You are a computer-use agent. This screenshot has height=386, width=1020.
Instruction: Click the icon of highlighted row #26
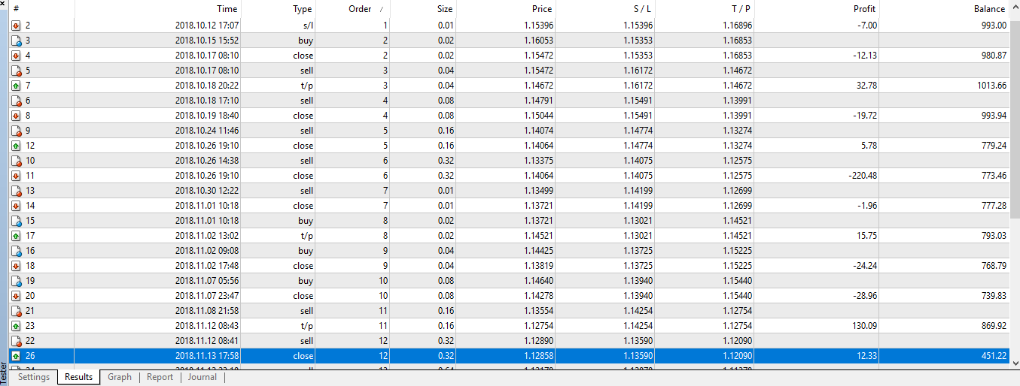click(x=17, y=356)
